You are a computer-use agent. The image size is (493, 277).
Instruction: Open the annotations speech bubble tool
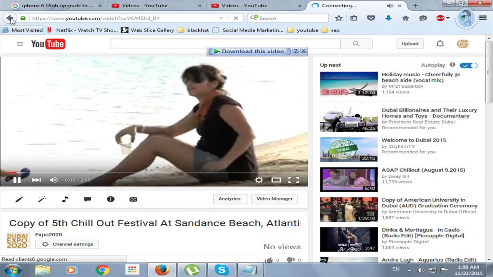[x=87, y=199]
